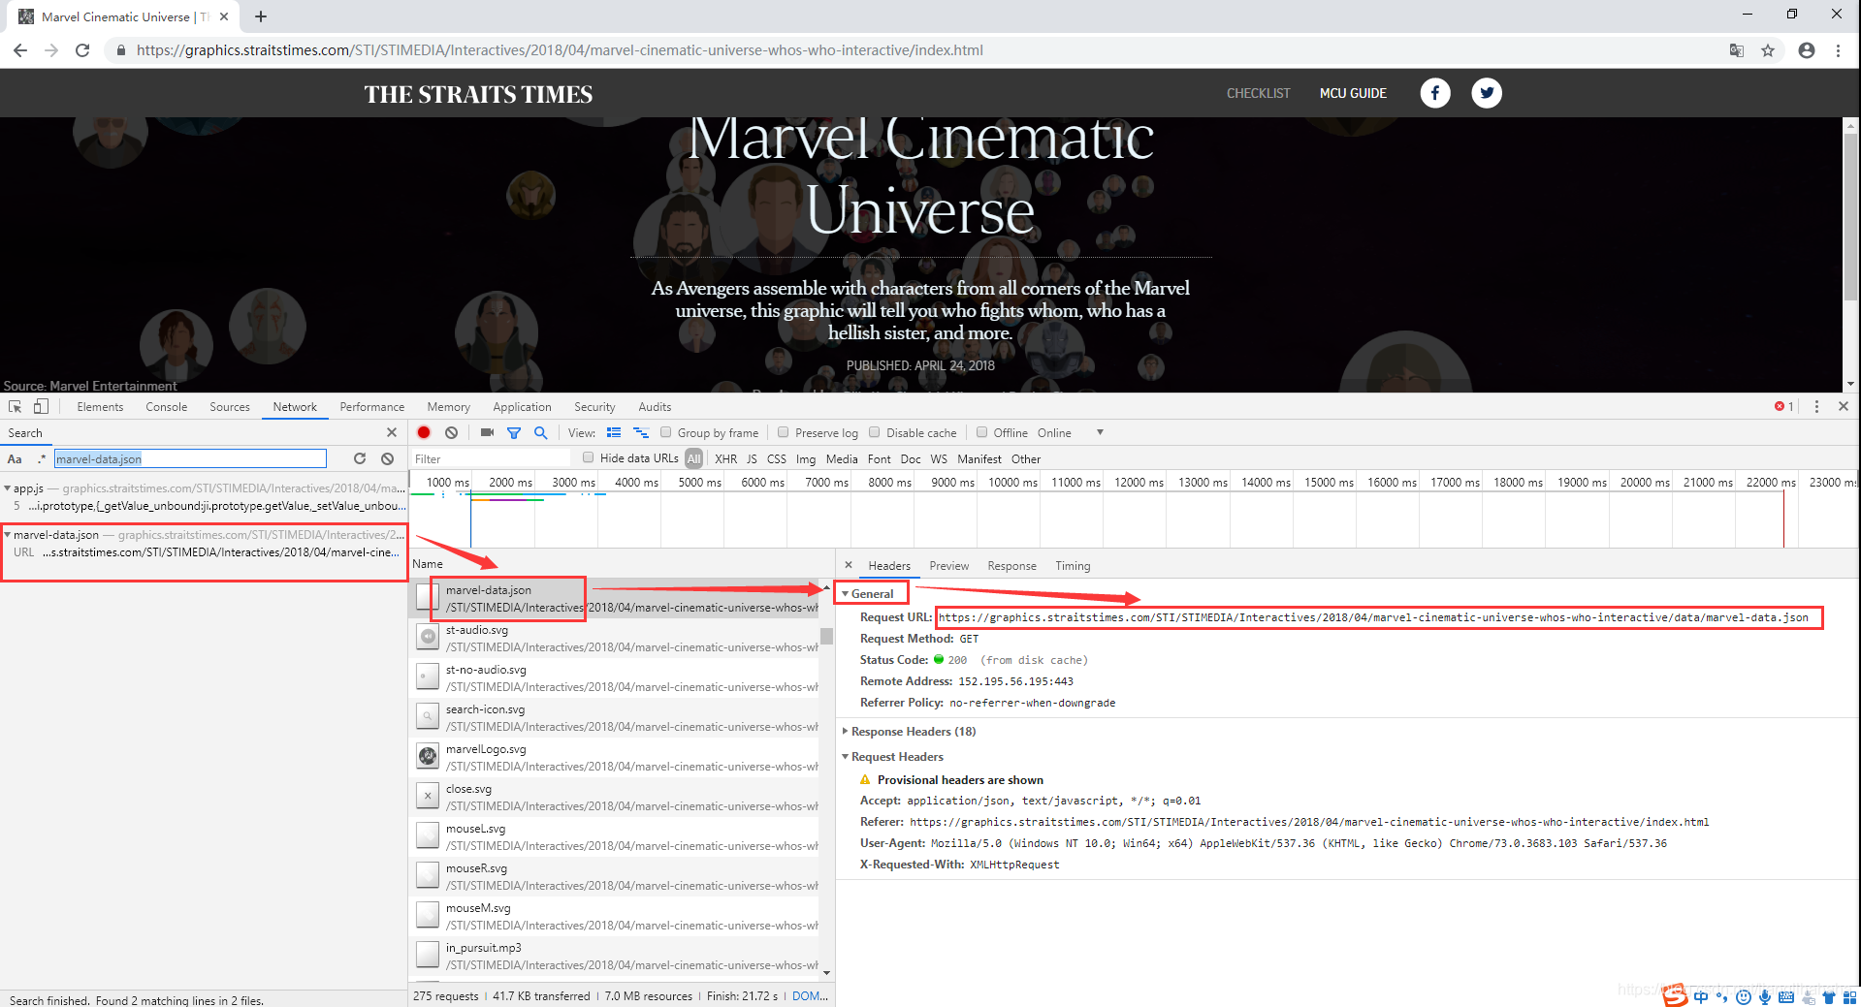The width and height of the screenshot is (1861, 1007).
Task: Open the Chrome profile avatar
Action: pyautogui.click(x=1806, y=50)
